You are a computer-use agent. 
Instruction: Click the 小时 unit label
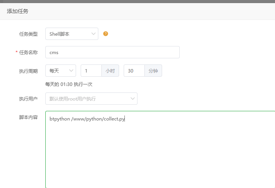110,71
